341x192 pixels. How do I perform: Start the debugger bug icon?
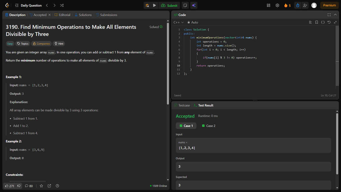pos(147,5)
